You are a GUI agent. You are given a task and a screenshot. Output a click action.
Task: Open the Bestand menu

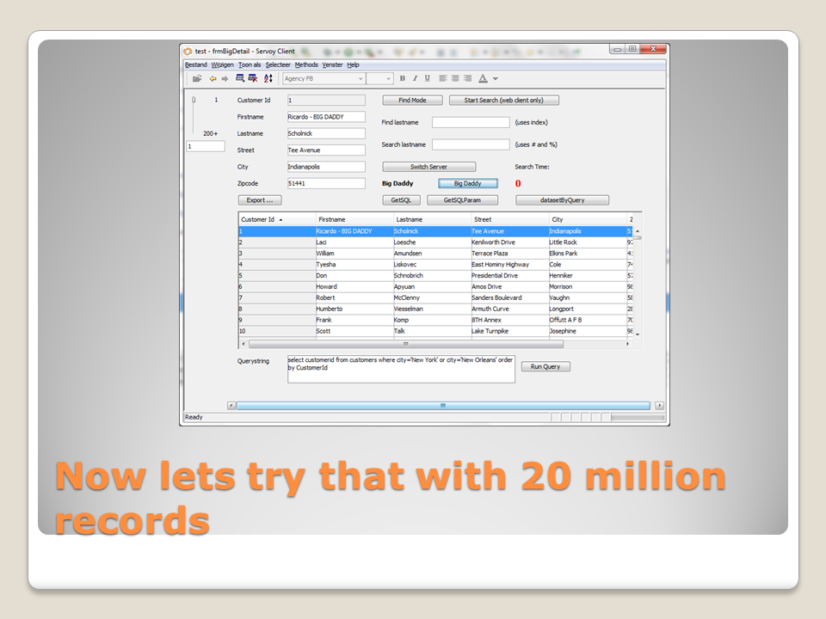(195, 64)
